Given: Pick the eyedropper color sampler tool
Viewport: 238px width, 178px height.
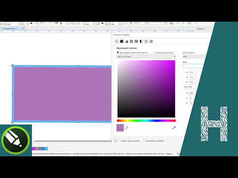Looking at the screenshot, I should click(x=174, y=128).
